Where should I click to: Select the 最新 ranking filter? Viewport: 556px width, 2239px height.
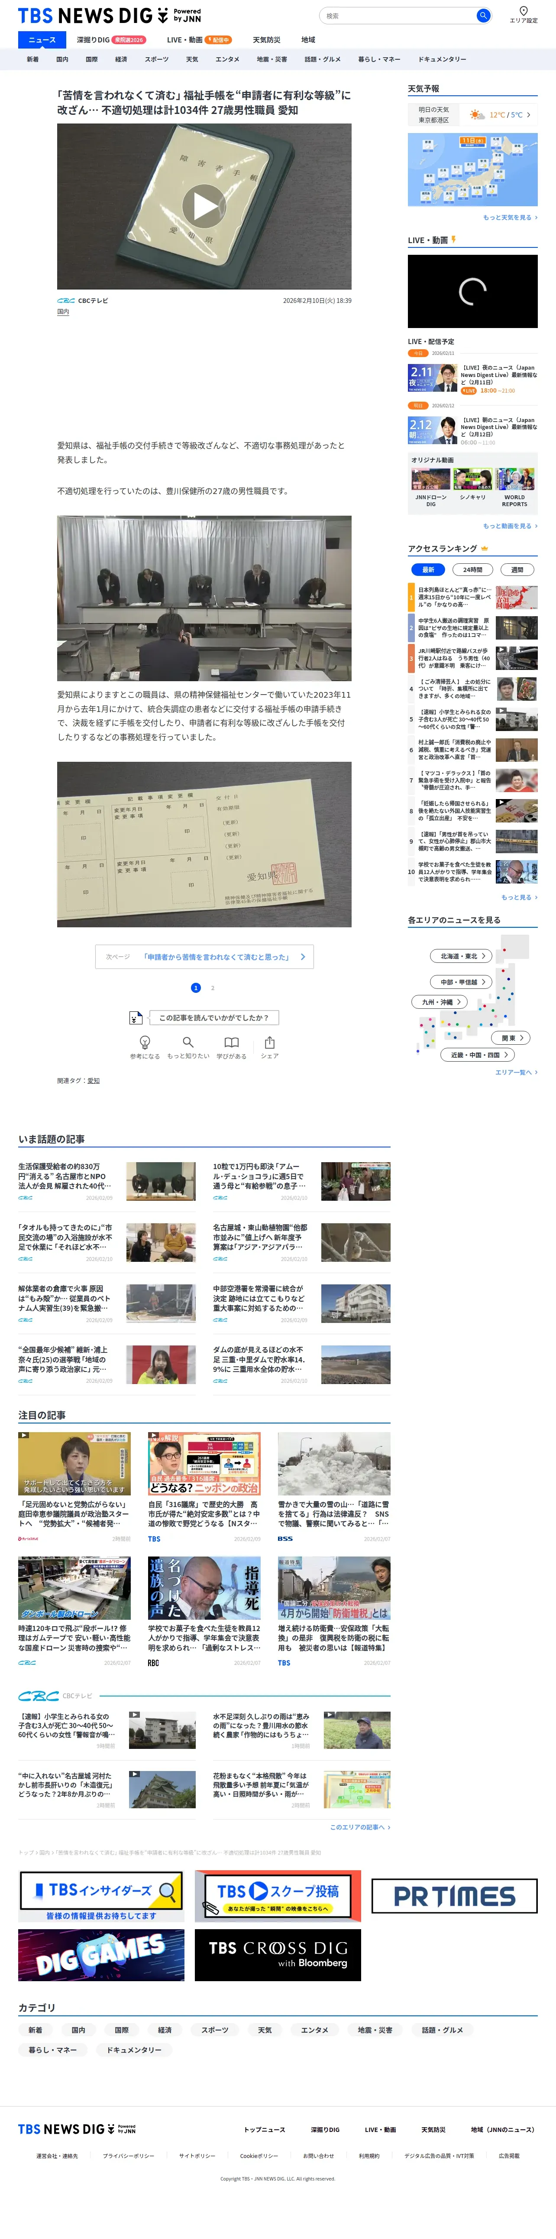tap(427, 570)
